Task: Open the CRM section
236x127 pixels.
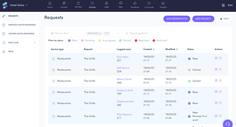Action: click(106, 5)
